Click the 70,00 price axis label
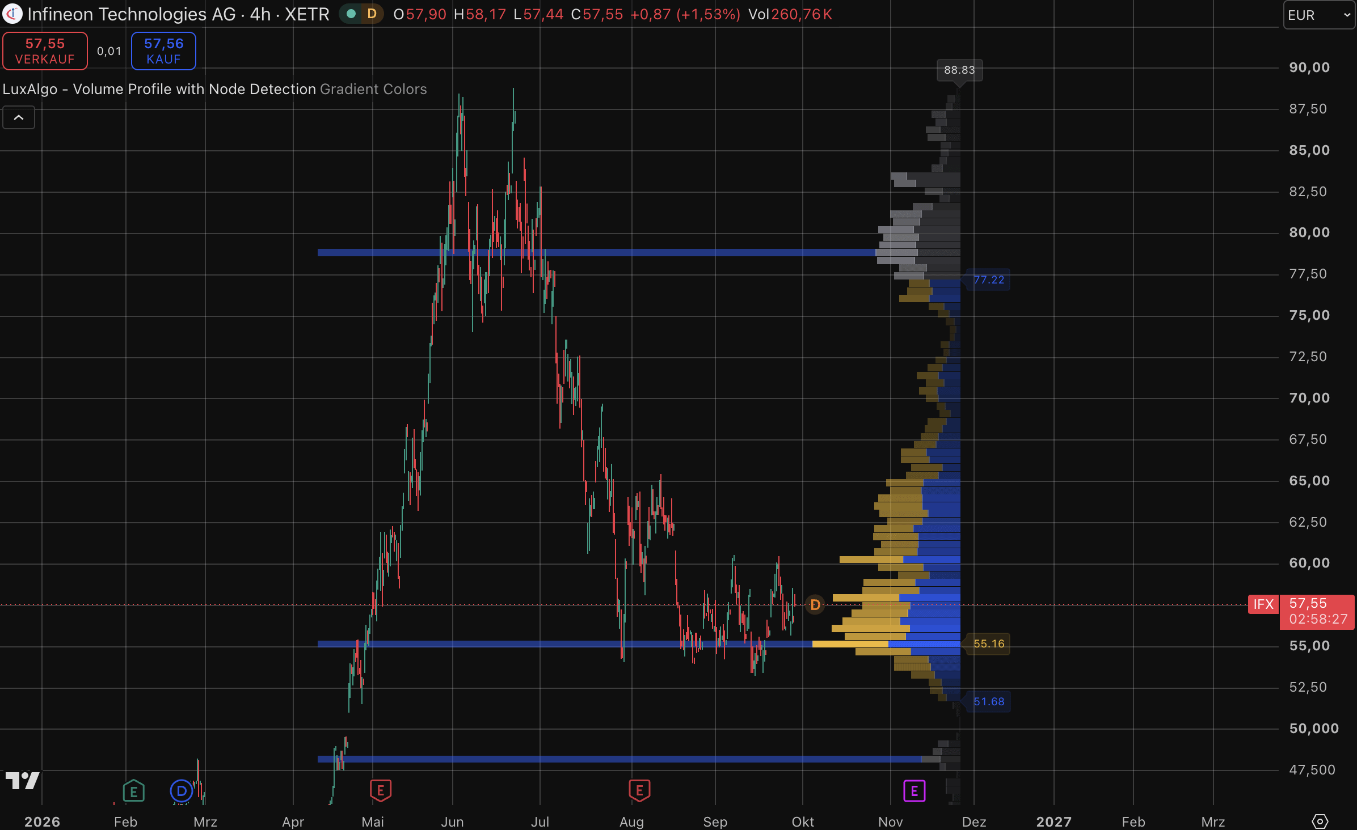The height and width of the screenshot is (830, 1357). 1309,398
